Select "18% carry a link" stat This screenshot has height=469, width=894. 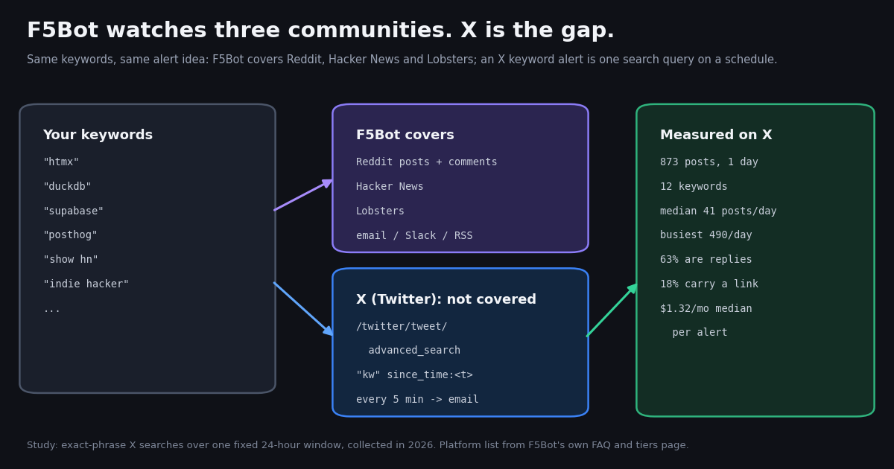click(708, 284)
